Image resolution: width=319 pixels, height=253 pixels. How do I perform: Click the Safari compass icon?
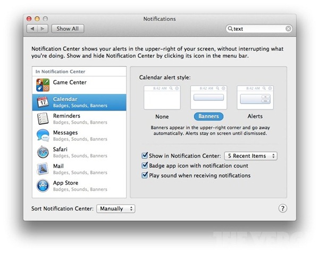(x=43, y=152)
